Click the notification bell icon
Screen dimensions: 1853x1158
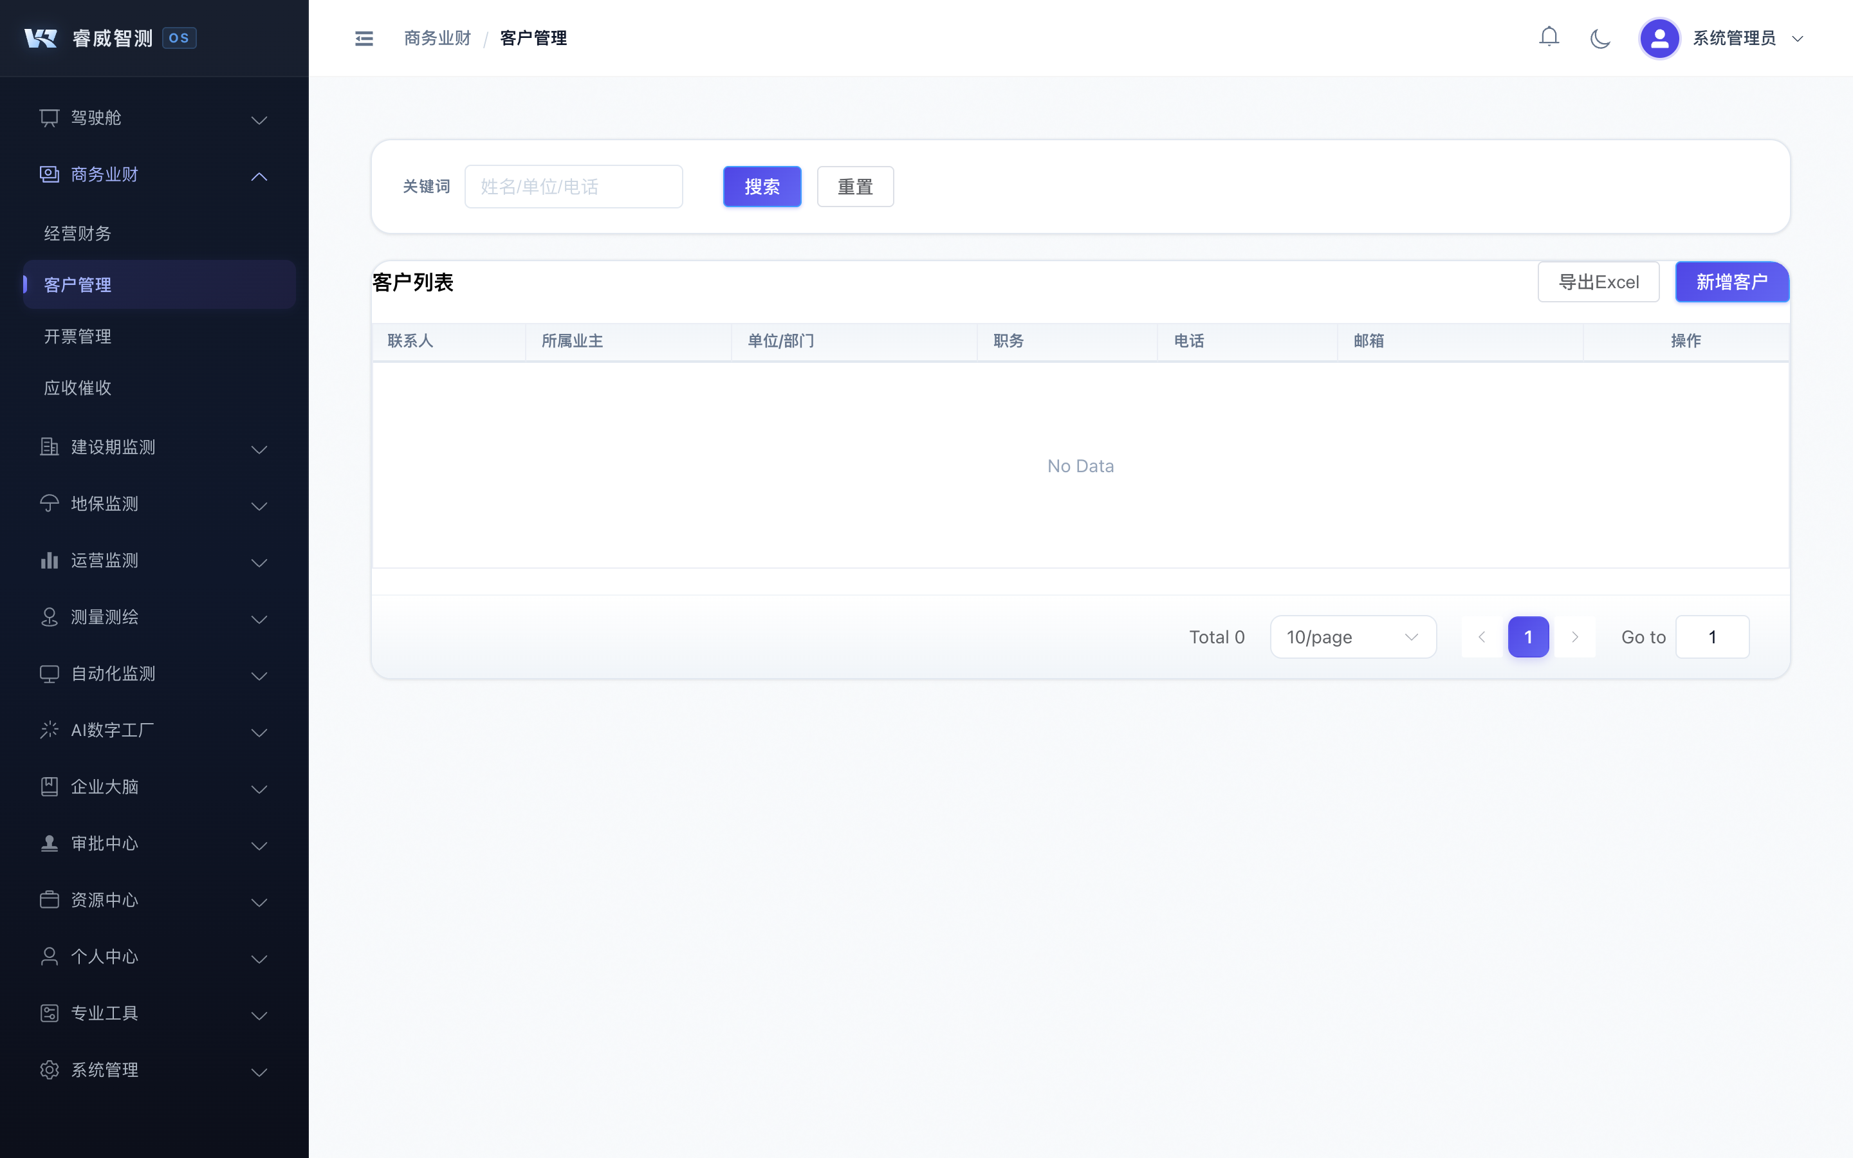click(1548, 37)
